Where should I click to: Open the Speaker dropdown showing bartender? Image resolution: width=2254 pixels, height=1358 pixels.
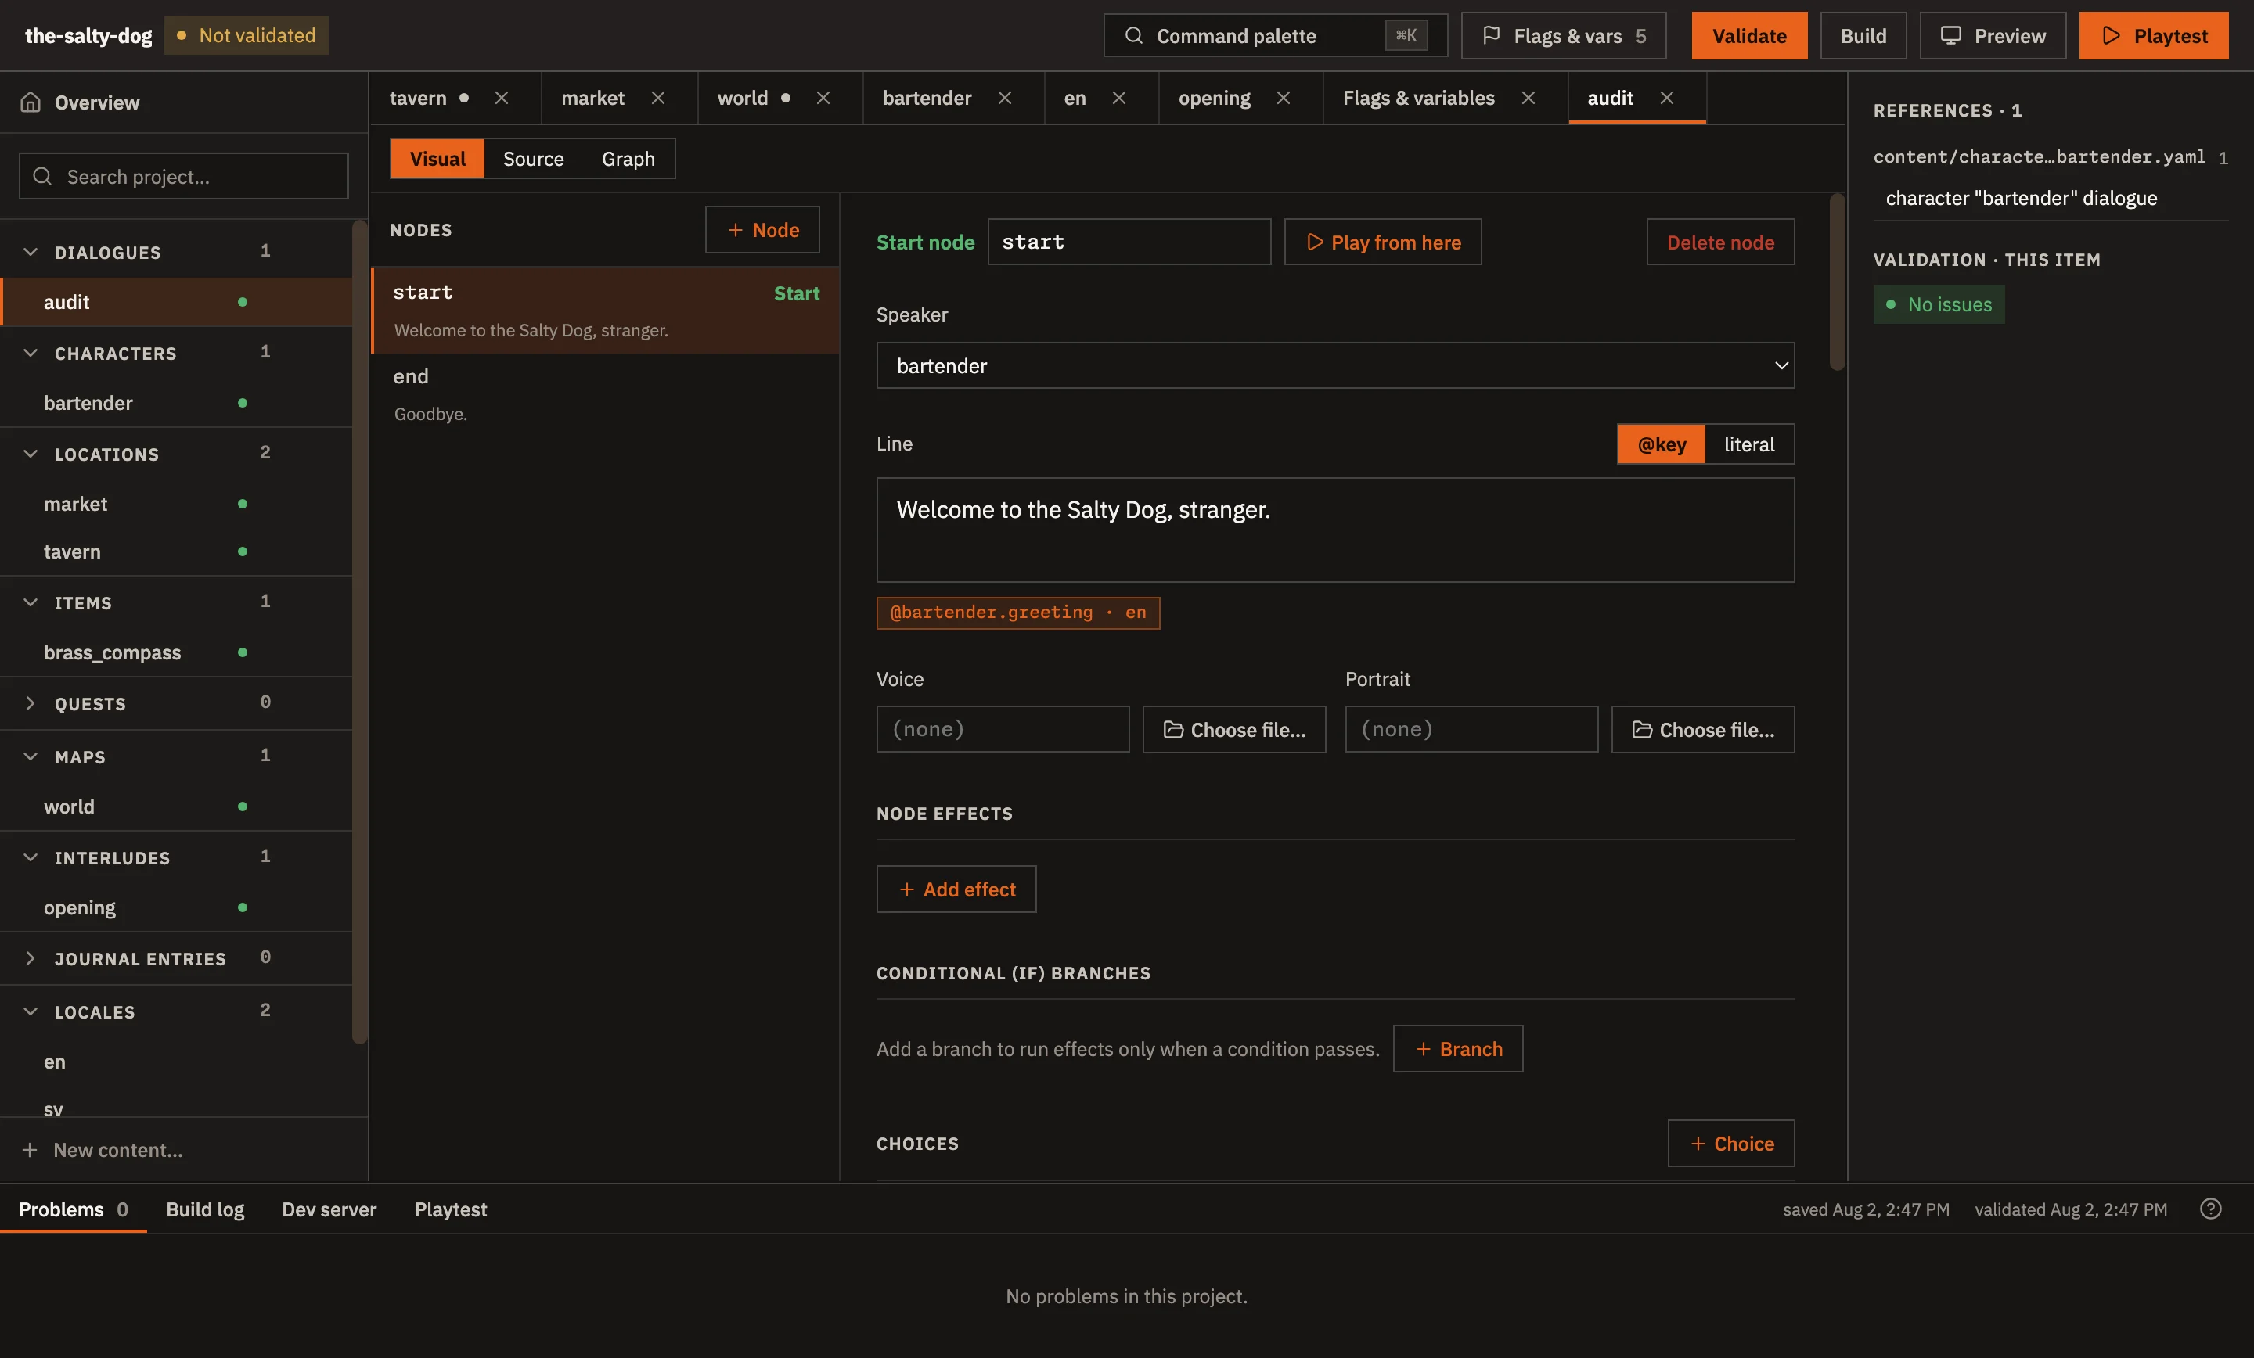[1334, 366]
